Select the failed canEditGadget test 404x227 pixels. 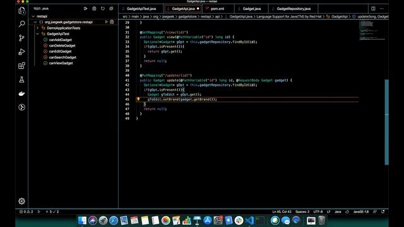60,51
